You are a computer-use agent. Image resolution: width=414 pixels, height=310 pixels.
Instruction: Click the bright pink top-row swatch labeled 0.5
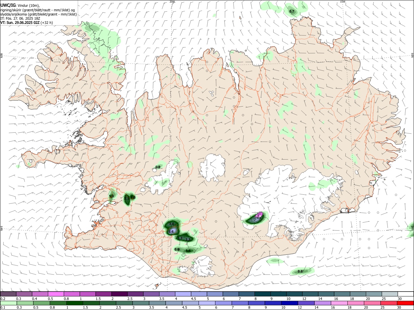point(56,294)
